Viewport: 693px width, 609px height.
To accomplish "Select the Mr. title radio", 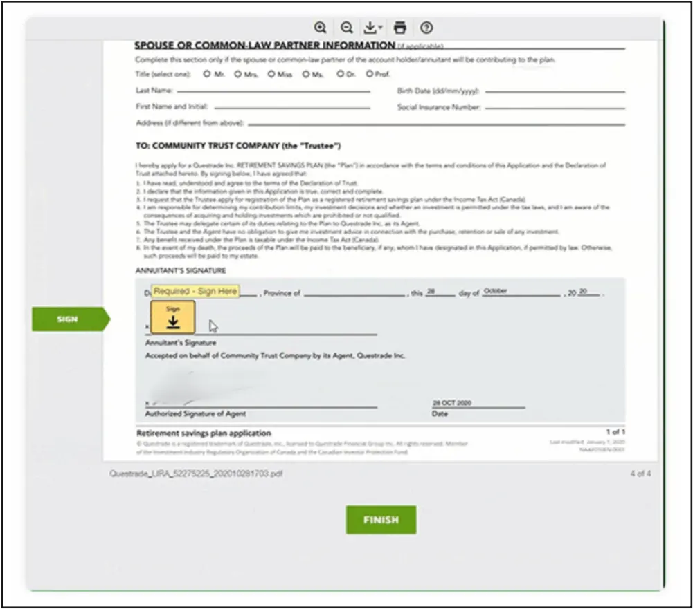I will [207, 74].
